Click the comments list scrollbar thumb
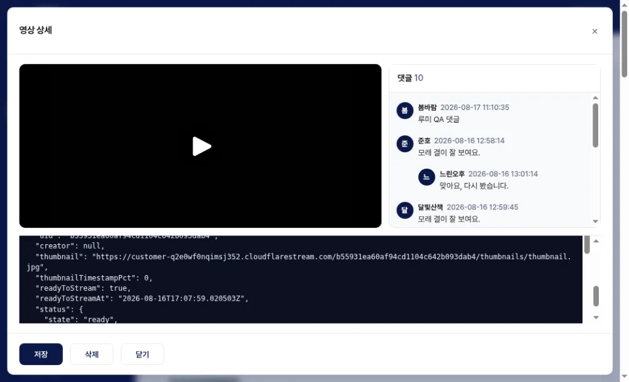629x382 pixels. 595,125
